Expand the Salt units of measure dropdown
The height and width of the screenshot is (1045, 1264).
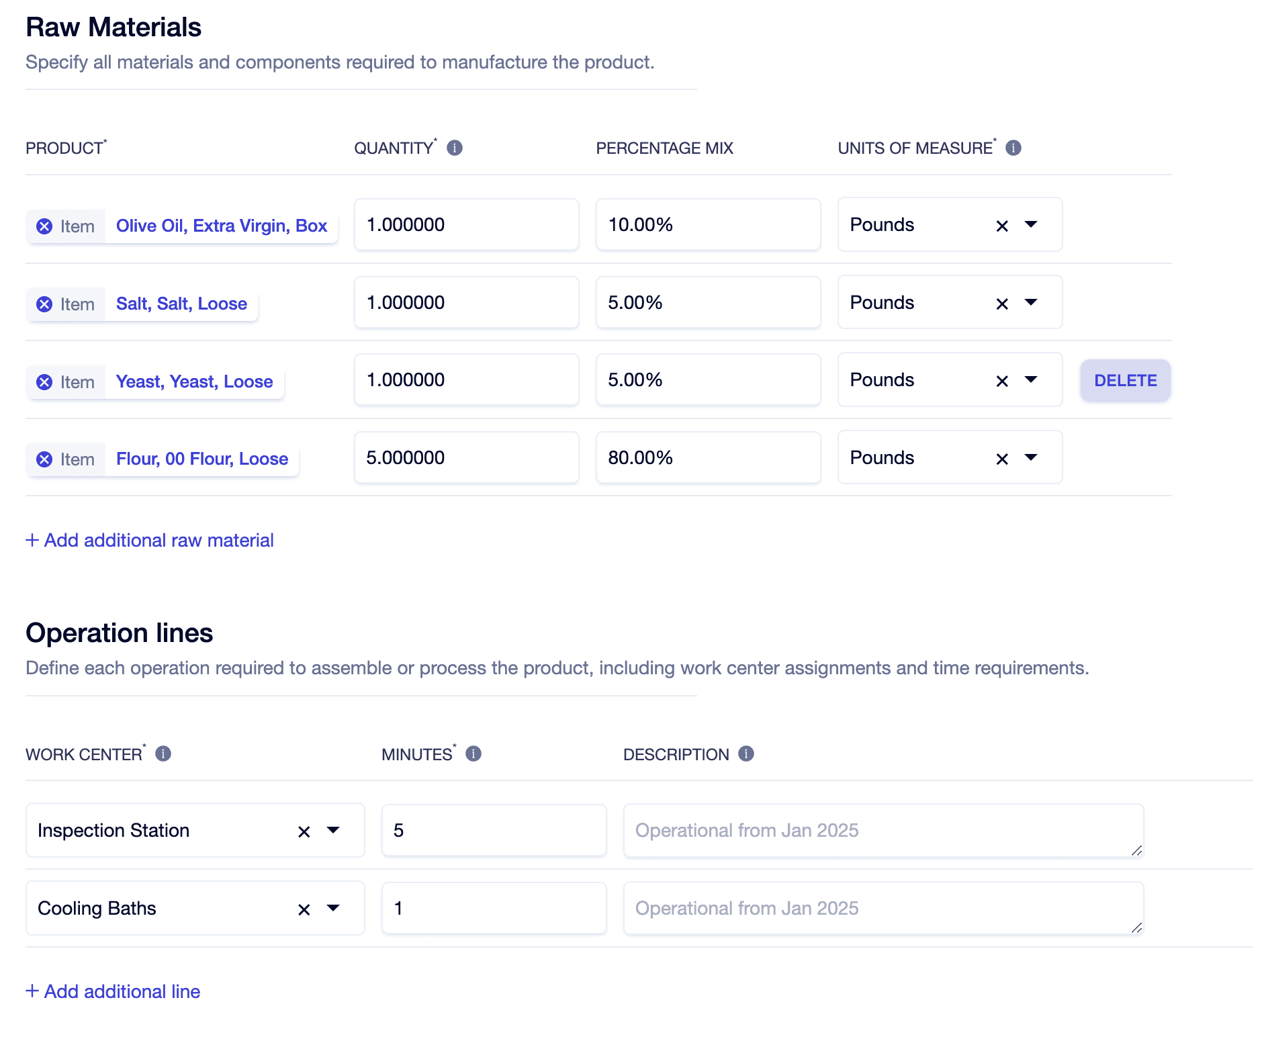click(1031, 303)
